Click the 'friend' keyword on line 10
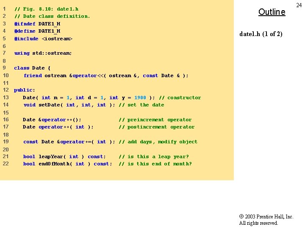 coord(33,75)
